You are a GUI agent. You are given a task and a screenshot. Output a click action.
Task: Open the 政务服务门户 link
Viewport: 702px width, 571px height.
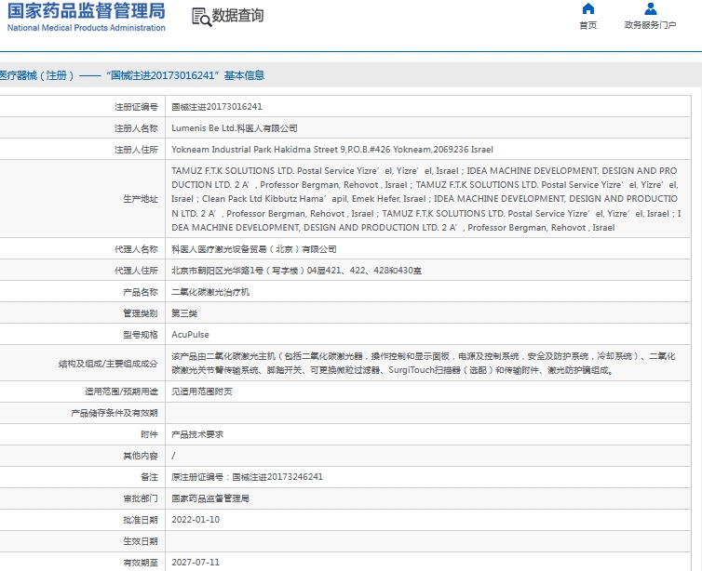click(x=651, y=25)
